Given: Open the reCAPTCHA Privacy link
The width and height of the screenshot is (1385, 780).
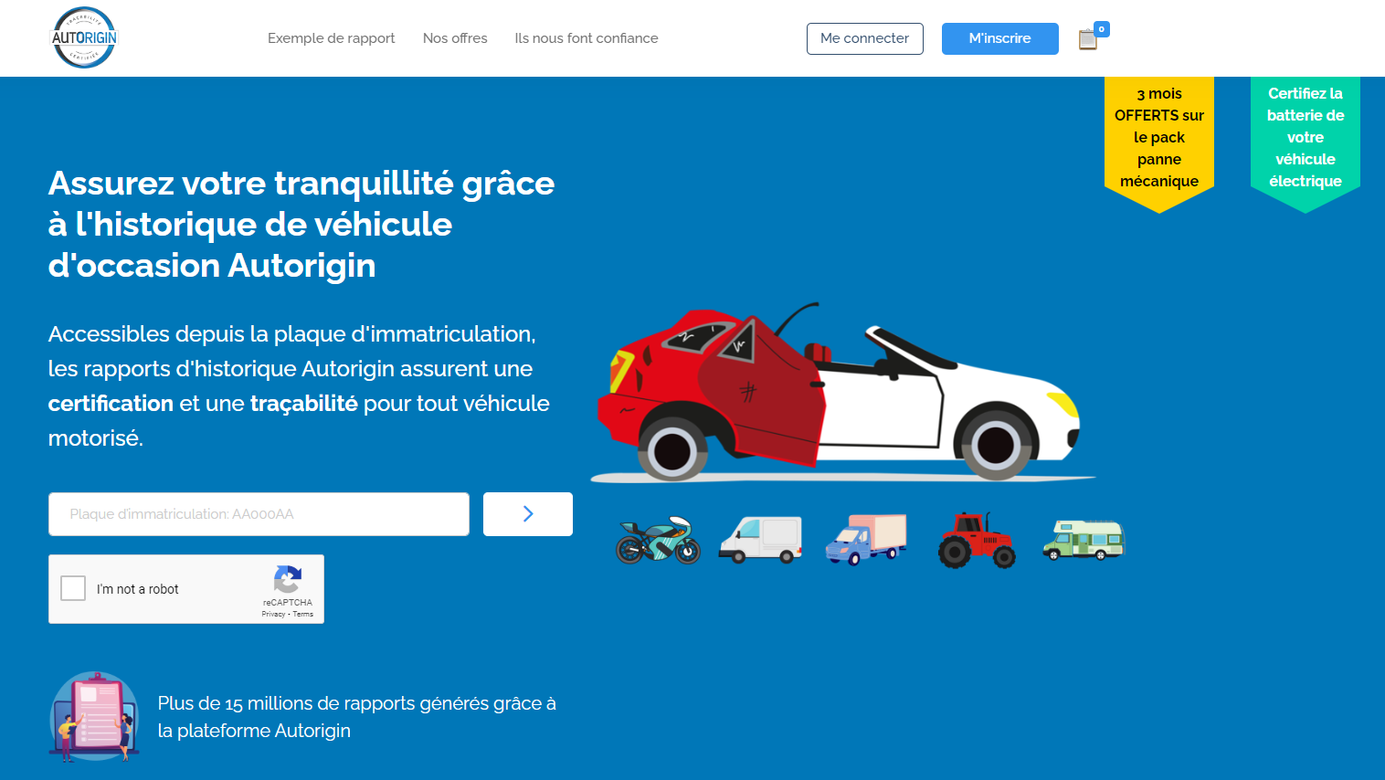Looking at the screenshot, I should click(x=273, y=614).
